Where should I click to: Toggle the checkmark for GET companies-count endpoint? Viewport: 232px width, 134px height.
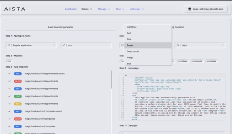[x=9, y=111]
